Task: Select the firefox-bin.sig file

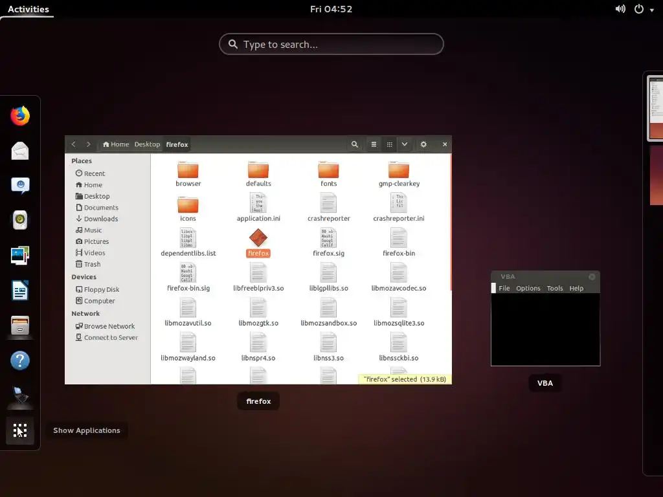Action: click(188, 277)
